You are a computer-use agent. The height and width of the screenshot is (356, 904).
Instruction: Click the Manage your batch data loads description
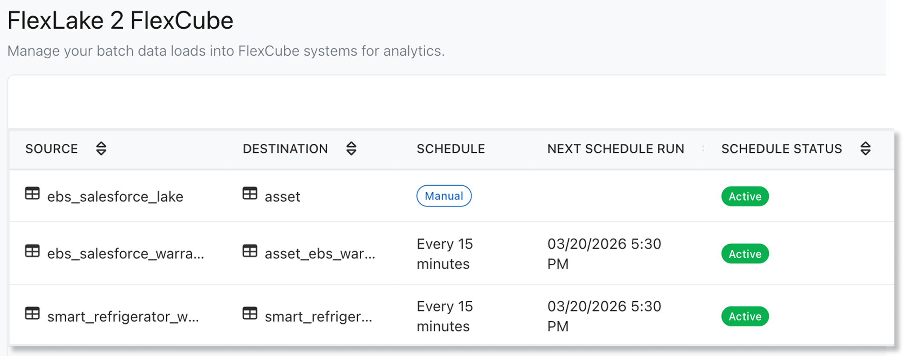[226, 51]
